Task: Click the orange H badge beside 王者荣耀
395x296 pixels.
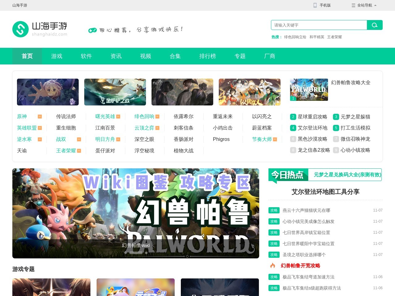Action: tap(80, 151)
